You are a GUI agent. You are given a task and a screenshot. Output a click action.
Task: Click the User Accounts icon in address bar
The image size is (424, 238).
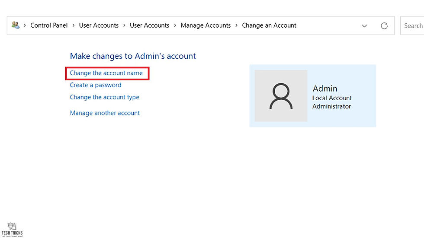click(16, 25)
